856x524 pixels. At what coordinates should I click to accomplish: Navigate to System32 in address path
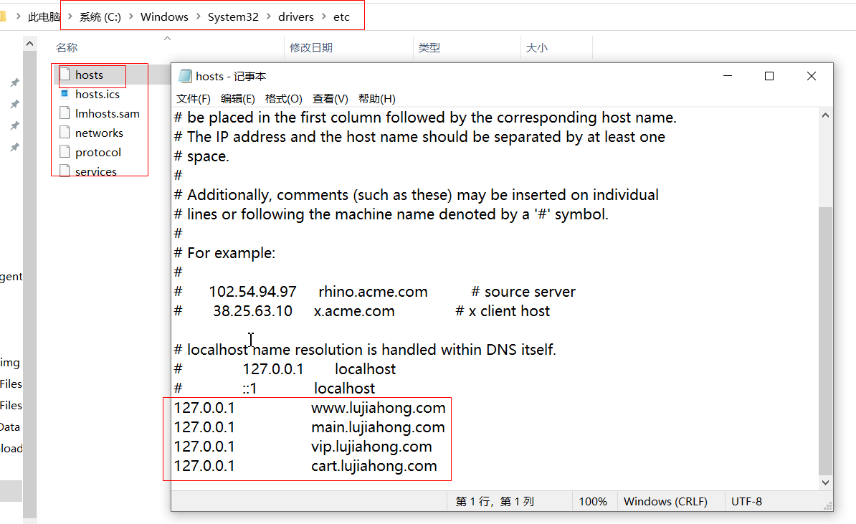tap(233, 16)
